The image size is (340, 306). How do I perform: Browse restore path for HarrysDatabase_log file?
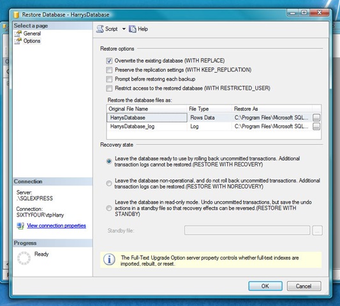tap(316, 126)
